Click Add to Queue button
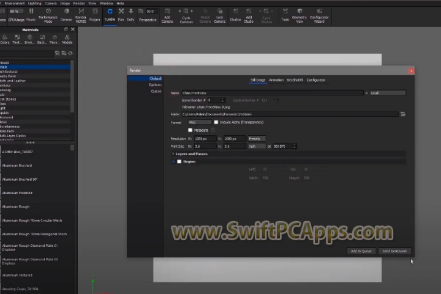Image resolution: width=441 pixels, height=294 pixels. pyautogui.click(x=361, y=251)
